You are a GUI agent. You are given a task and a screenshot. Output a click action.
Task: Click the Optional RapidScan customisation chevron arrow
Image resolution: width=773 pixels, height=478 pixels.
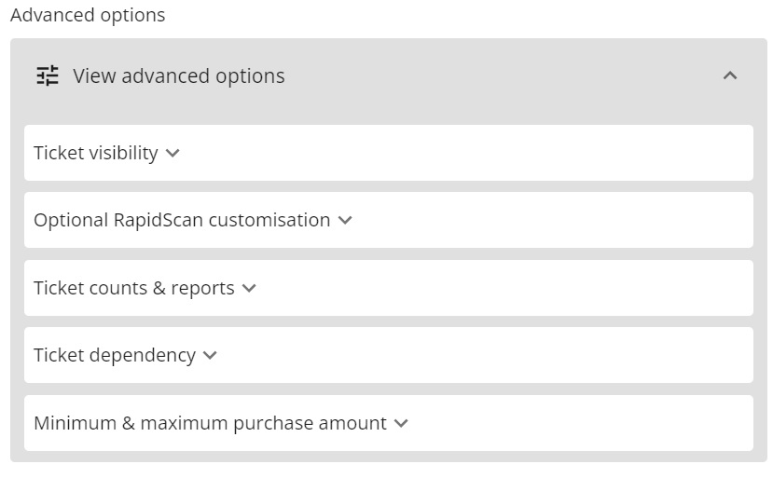click(x=345, y=221)
